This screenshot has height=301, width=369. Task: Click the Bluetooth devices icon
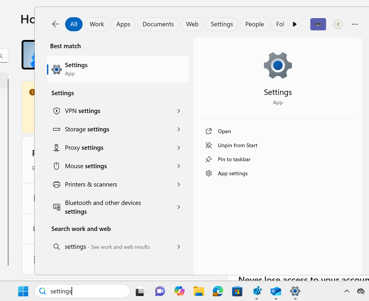coord(57,207)
